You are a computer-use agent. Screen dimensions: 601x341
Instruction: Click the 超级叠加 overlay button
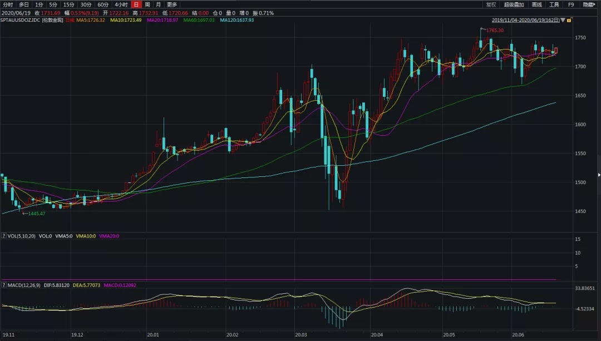(x=514, y=4)
